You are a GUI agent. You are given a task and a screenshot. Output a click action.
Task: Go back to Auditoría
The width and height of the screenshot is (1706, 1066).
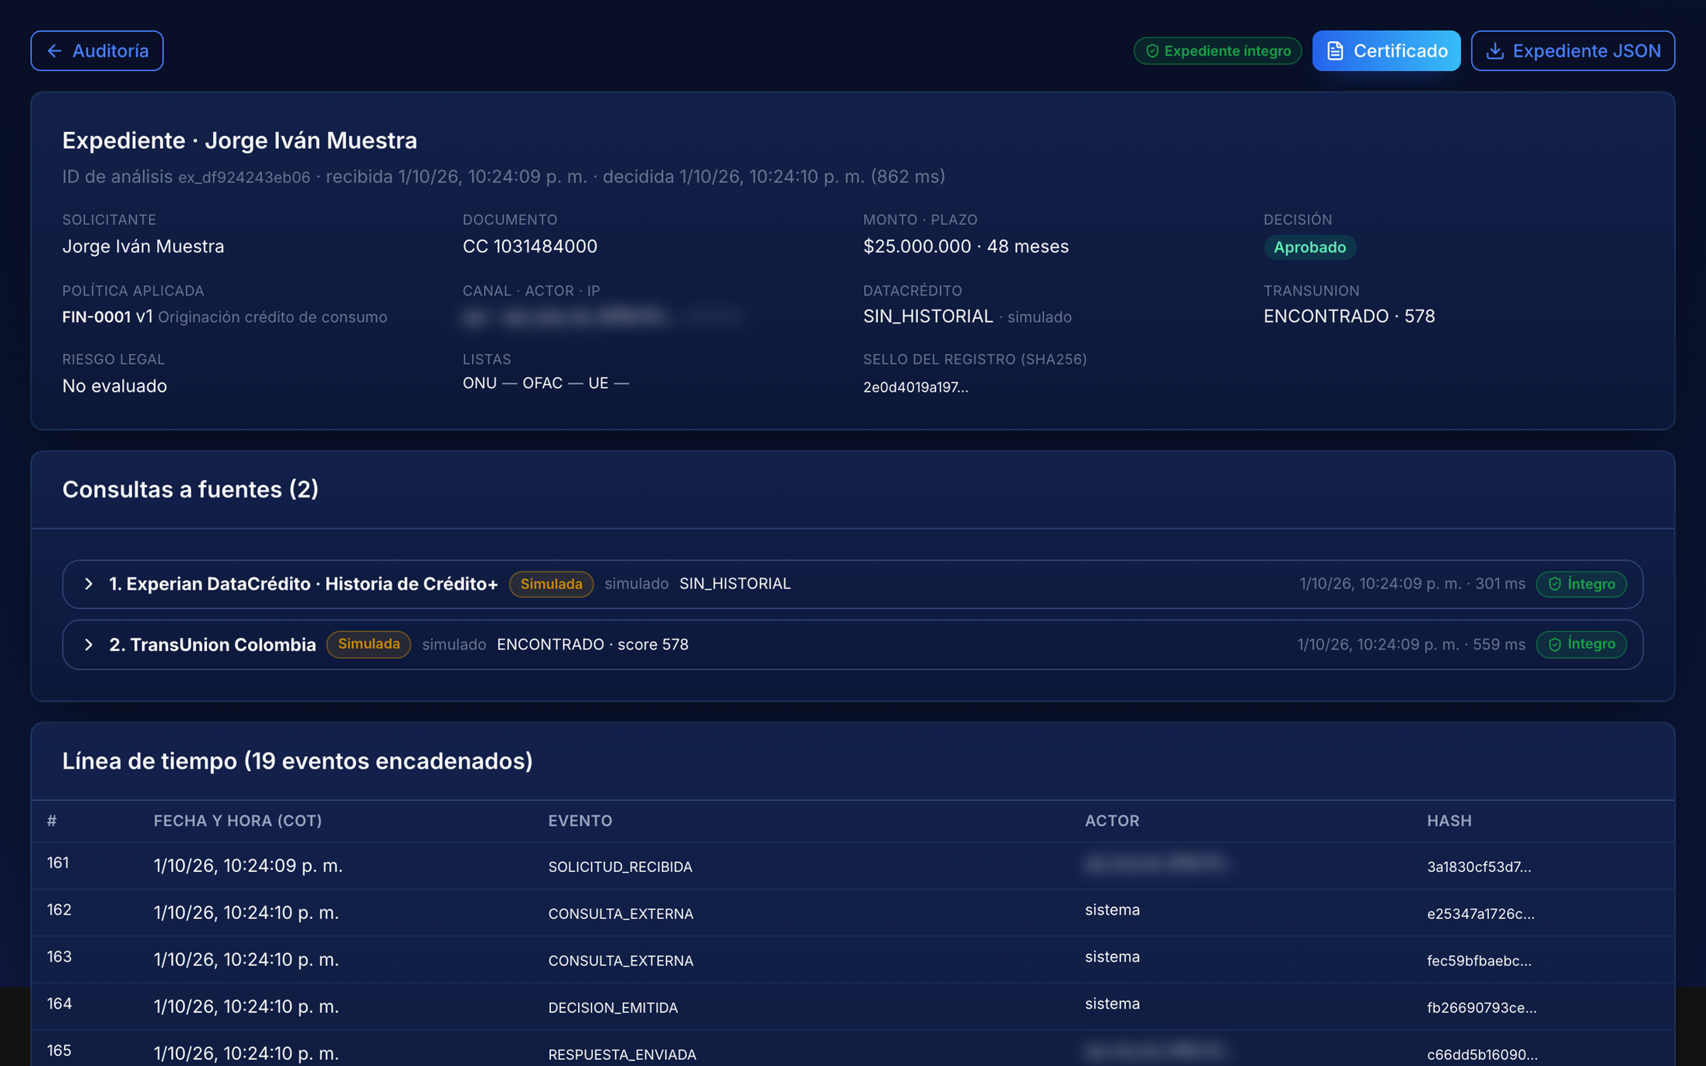coord(97,51)
